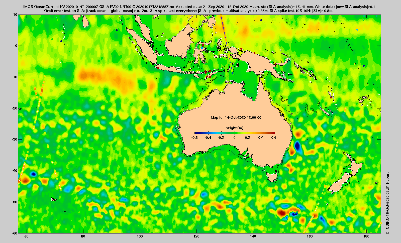Click longitude axis label 180
401x243 pixels.
click(366, 236)
